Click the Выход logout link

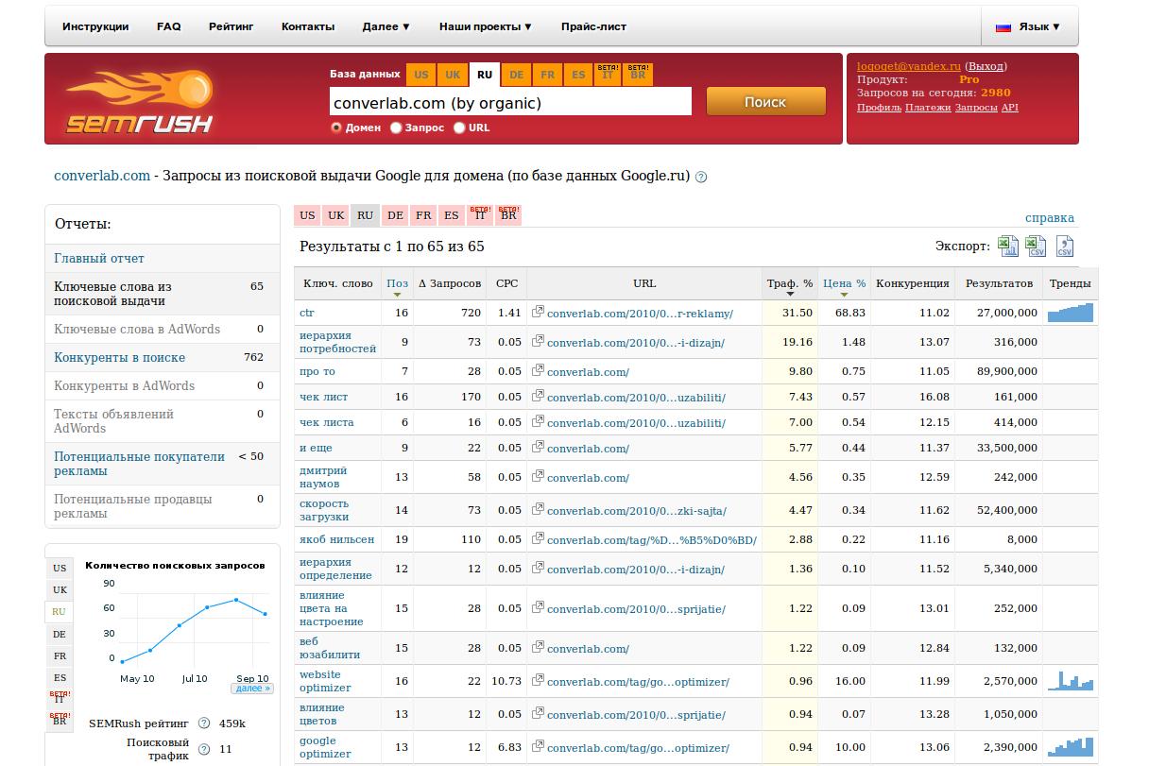[x=986, y=66]
